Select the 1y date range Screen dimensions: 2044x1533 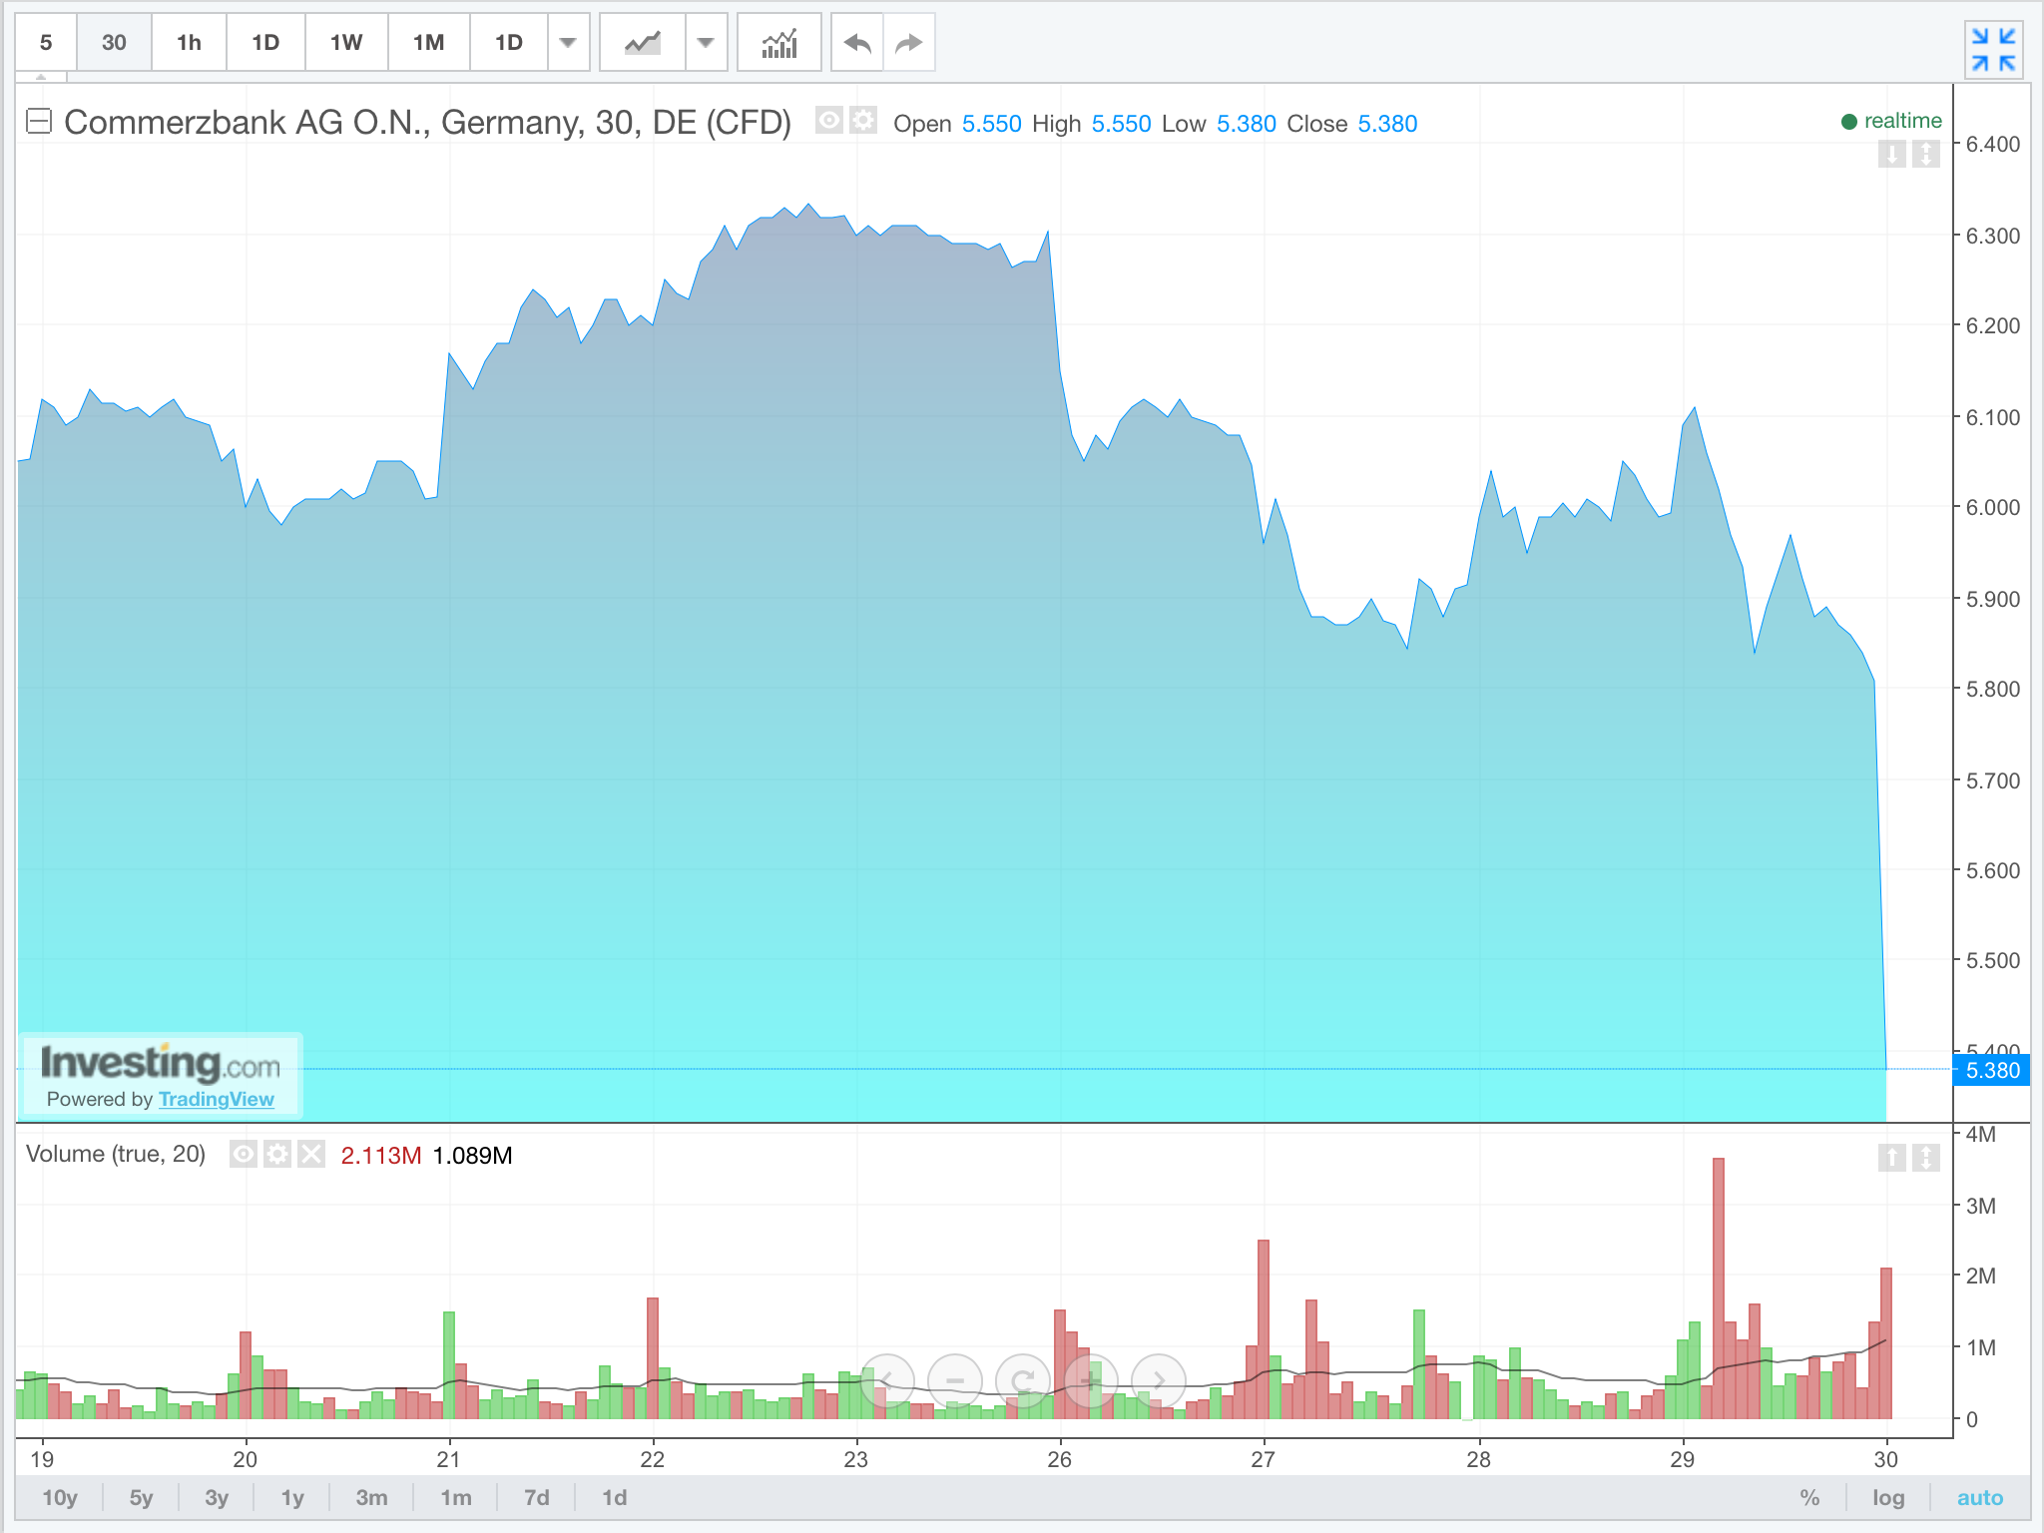(x=292, y=1497)
